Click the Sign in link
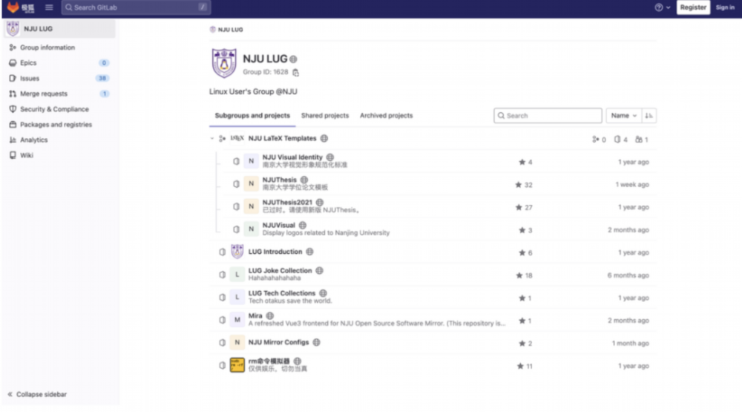Viewport: 742px width, 412px height. pyautogui.click(x=725, y=7)
